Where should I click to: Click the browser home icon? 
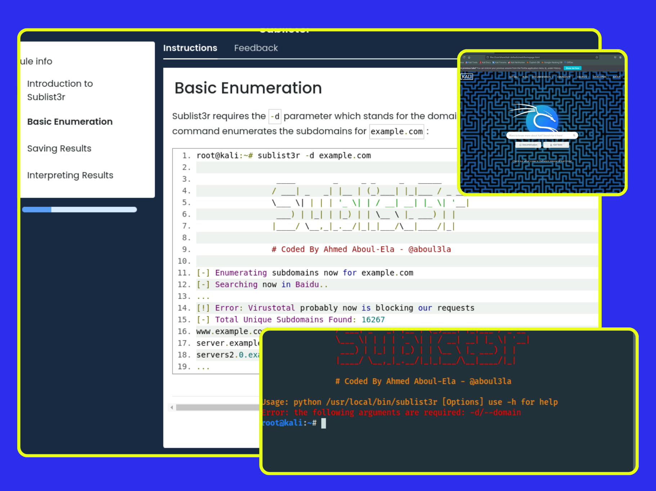coord(469,57)
